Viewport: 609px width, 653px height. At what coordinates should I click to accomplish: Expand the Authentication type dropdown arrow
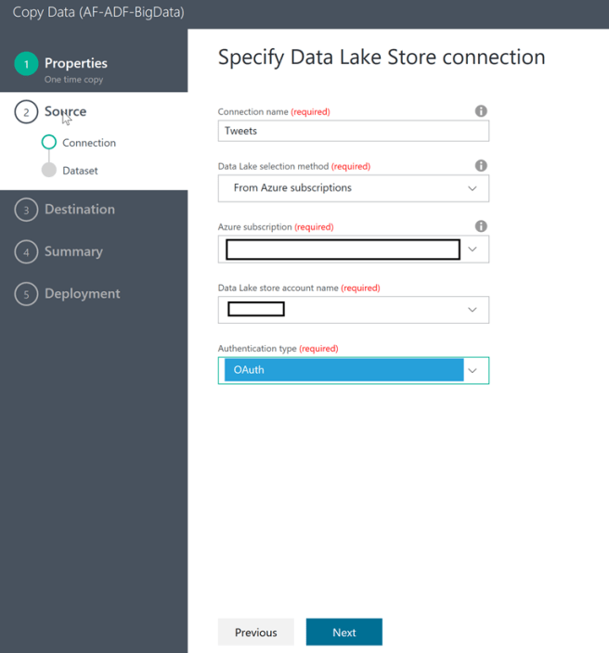tap(473, 371)
